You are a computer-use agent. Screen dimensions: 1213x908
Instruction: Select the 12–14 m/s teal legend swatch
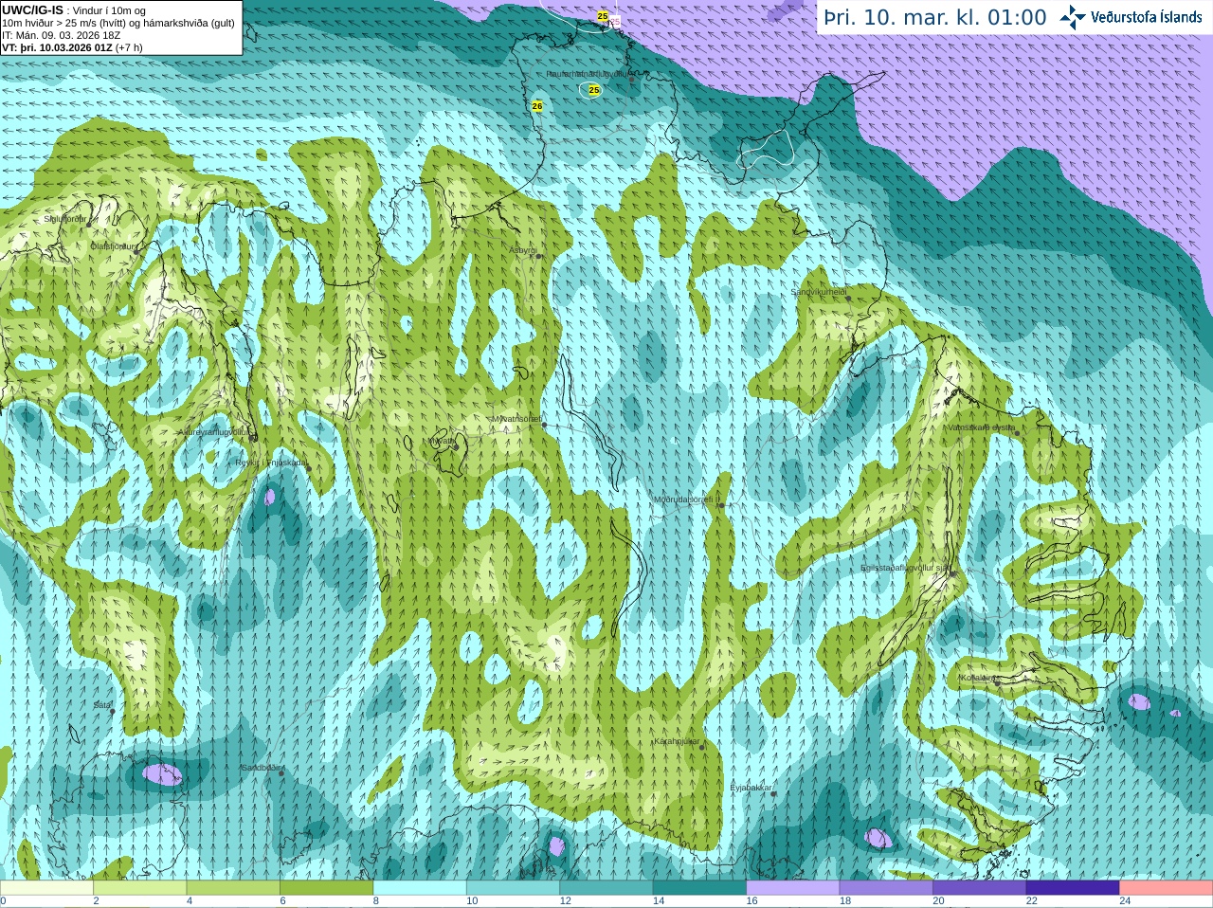606,888
